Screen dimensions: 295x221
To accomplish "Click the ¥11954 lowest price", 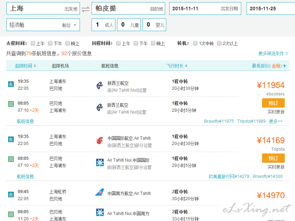I will coord(271,85).
